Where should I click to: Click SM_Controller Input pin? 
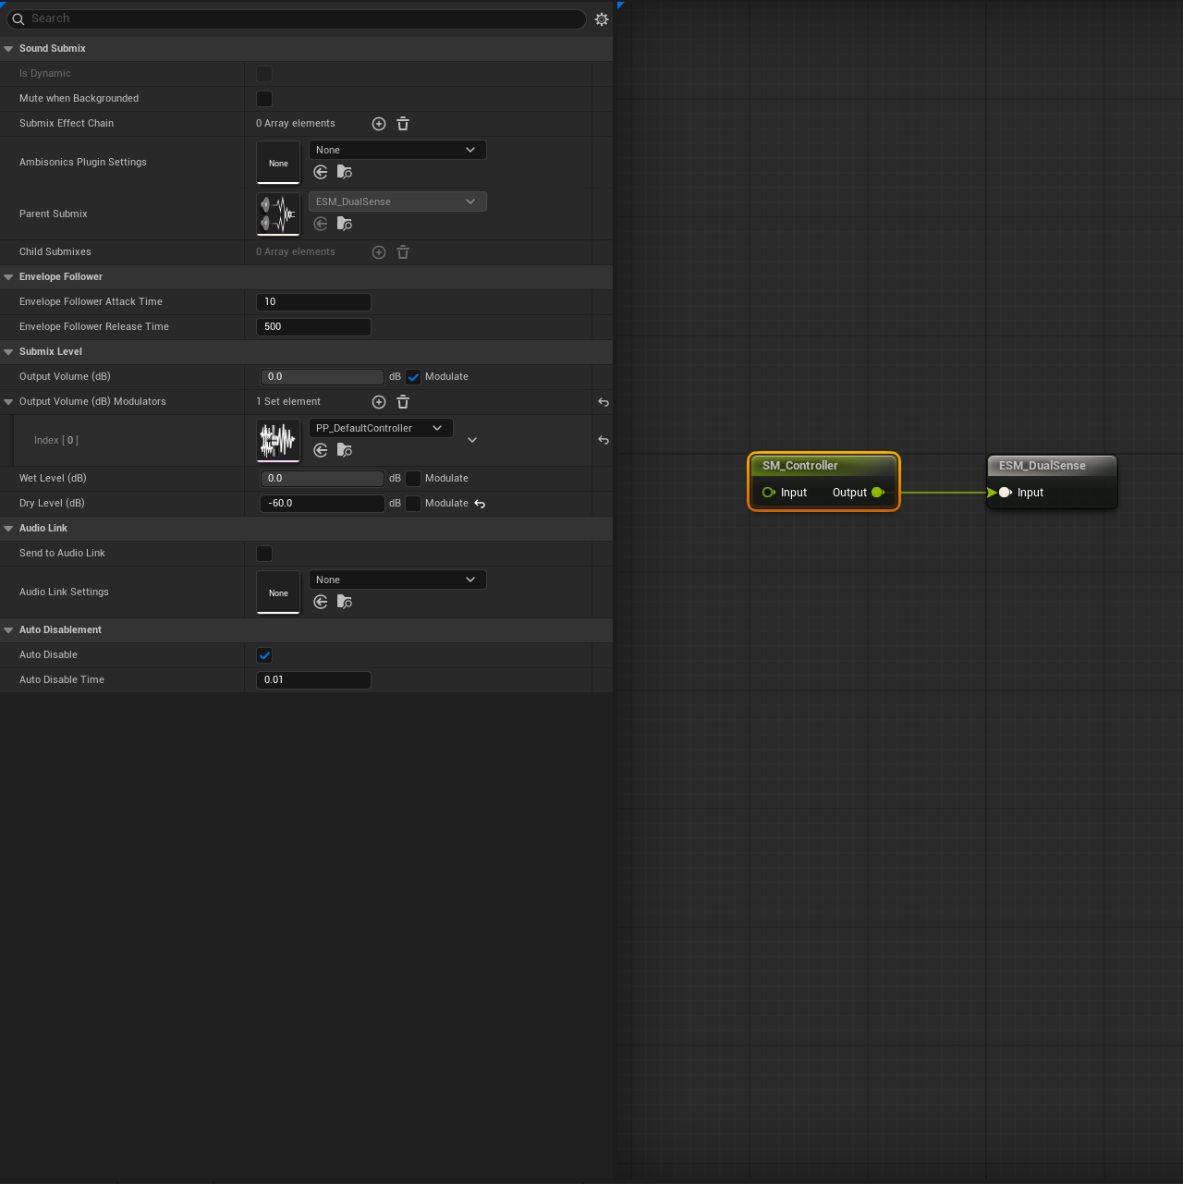point(768,493)
